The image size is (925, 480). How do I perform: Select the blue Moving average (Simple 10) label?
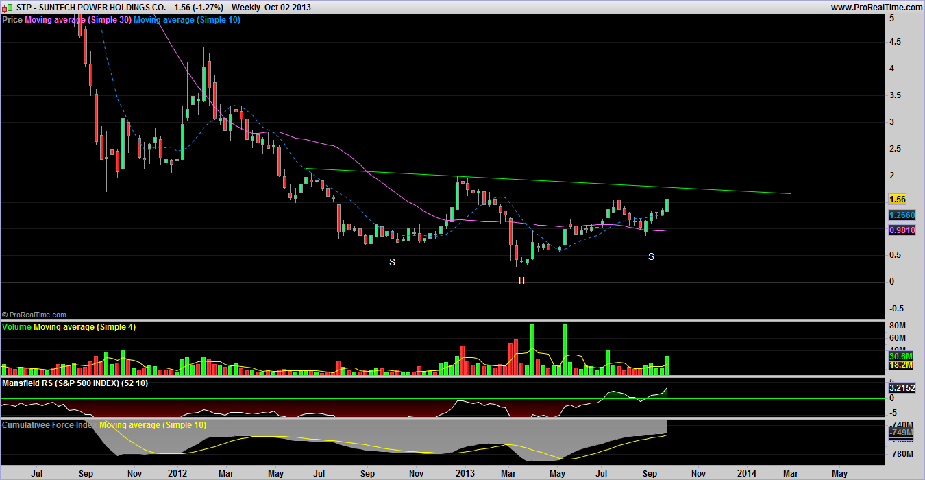tap(186, 20)
